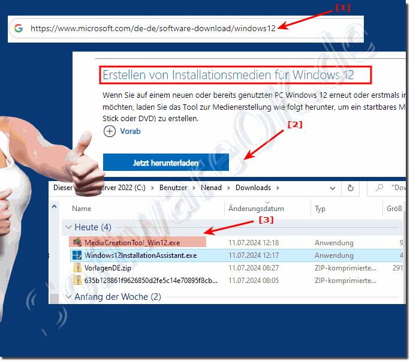410x361 pixels.
Task: Click the Heute (4) group label
Action: pyautogui.click(x=93, y=227)
